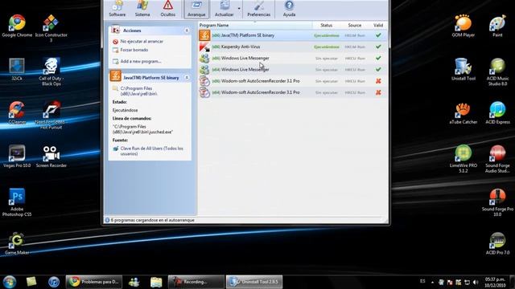This screenshot has height=289, width=515.
Task: Click the red X valid mark for (x86) Wisdom-soft
Action: click(x=378, y=81)
